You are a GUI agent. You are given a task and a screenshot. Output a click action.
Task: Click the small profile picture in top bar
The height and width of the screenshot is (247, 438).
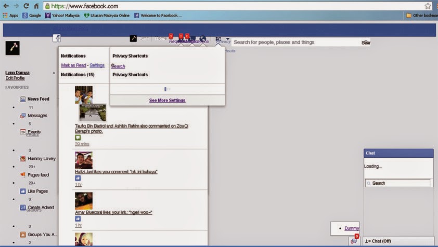click(x=133, y=38)
